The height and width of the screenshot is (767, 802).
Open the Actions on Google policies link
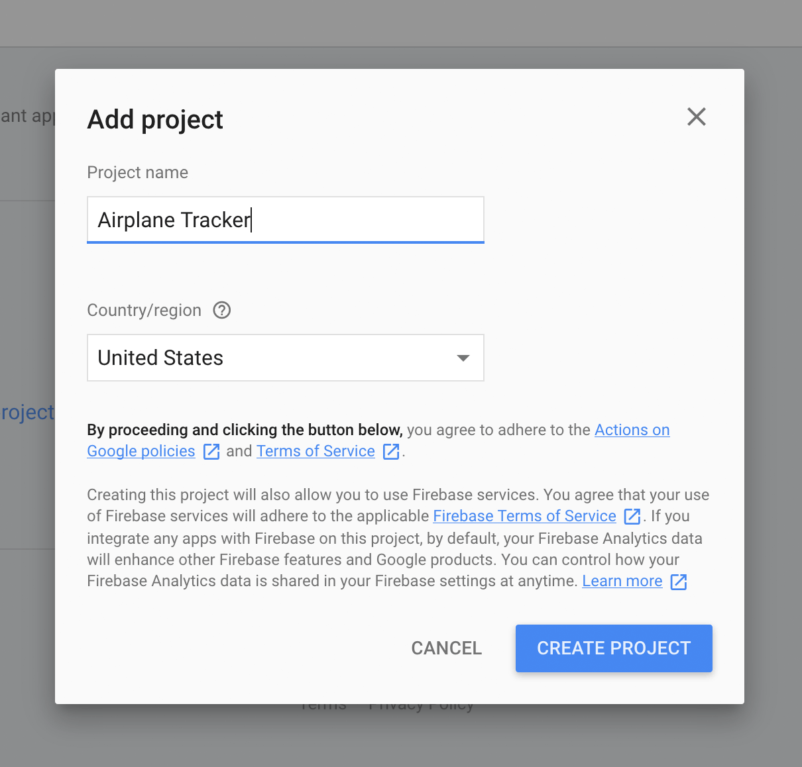pos(632,430)
